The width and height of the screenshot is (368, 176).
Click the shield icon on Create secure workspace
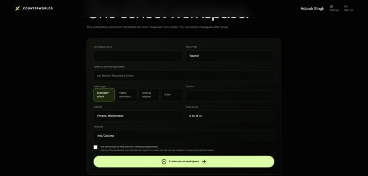(164, 162)
